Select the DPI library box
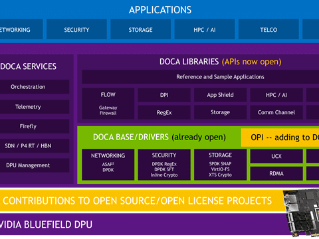319x239 pixels. tap(164, 95)
